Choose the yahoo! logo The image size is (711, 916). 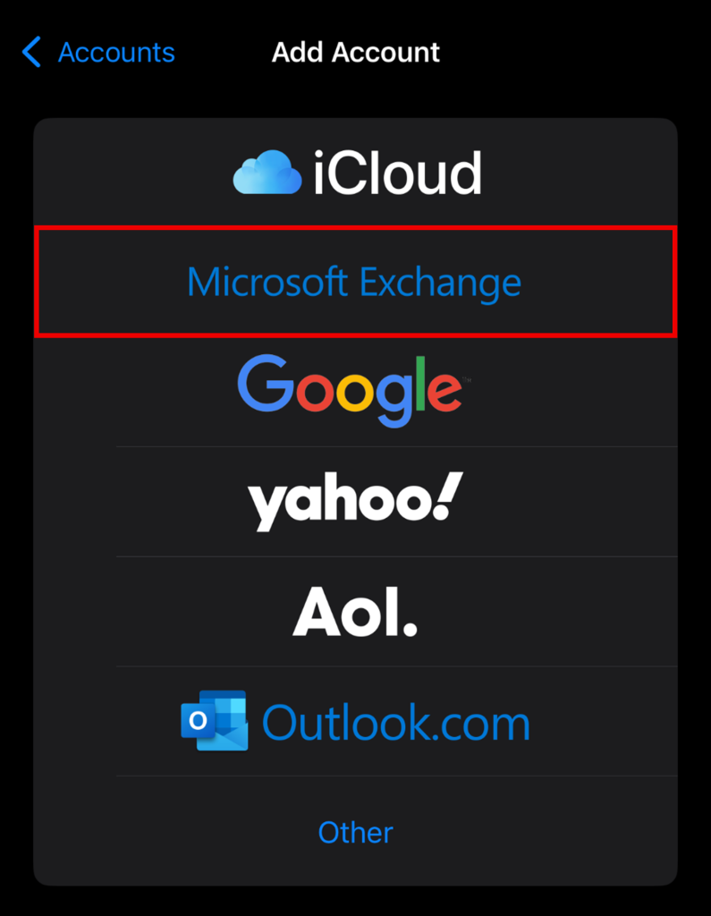tap(355, 501)
